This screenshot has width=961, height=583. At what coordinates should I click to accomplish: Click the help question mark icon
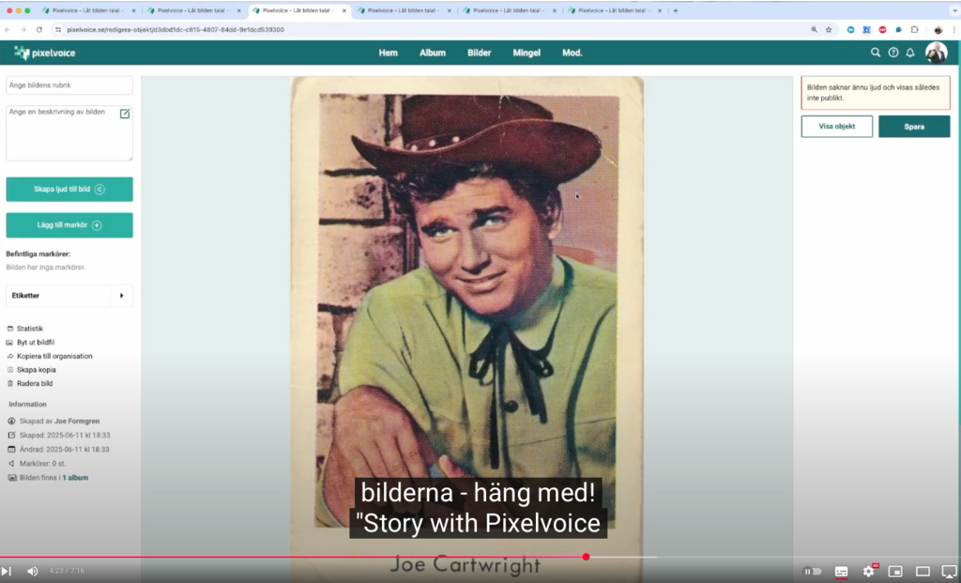892,53
